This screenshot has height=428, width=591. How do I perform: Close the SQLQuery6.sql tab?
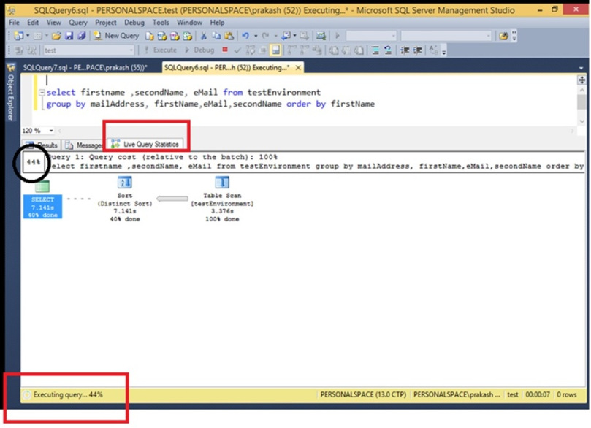[298, 67]
